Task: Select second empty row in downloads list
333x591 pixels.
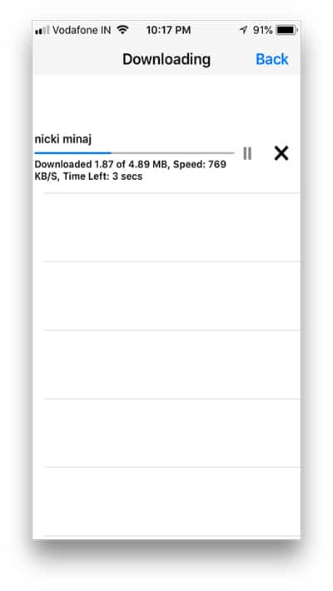Action: click(166, 295)
